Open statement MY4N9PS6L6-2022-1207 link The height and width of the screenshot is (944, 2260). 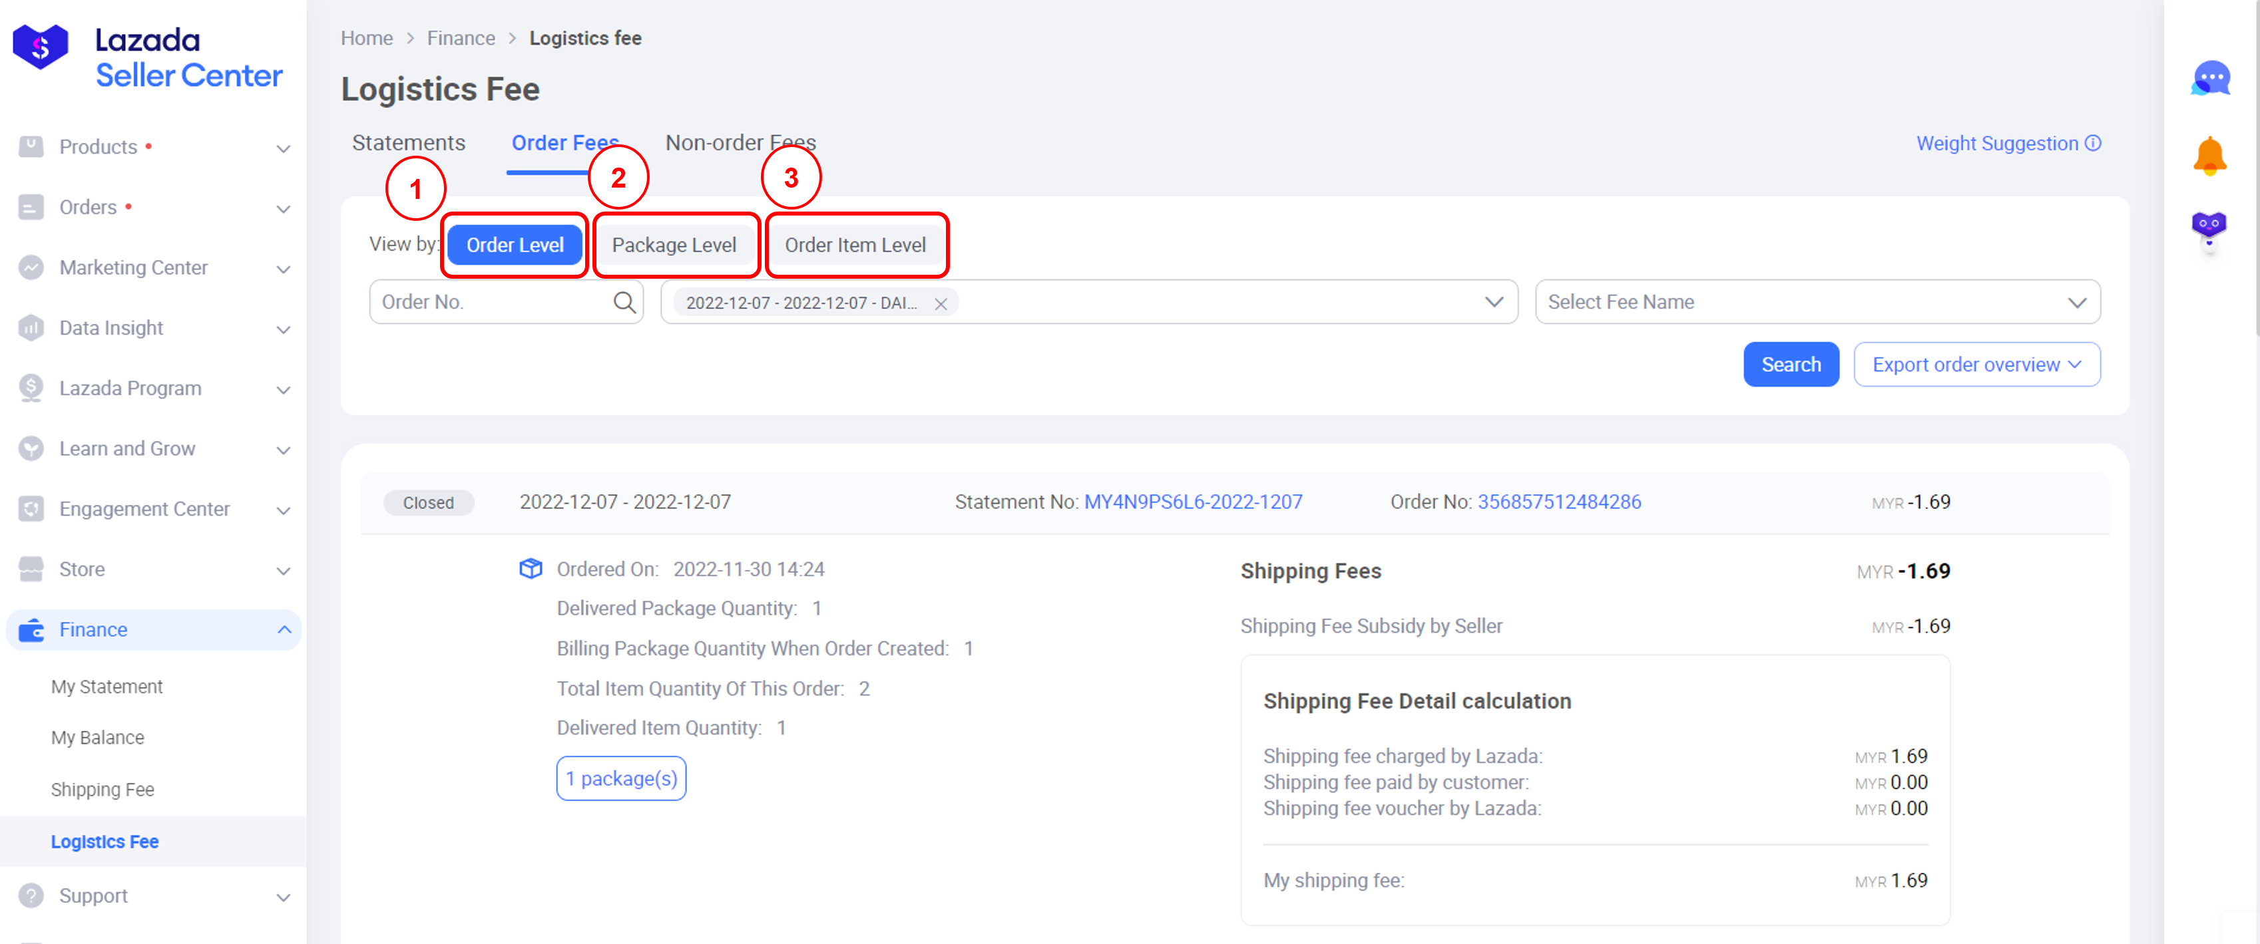(1192, 502)
